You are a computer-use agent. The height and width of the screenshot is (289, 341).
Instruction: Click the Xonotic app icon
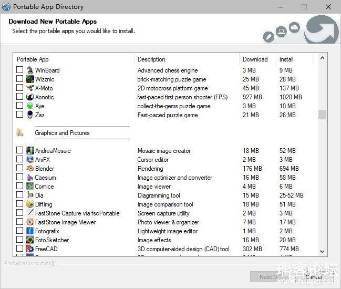coord(30,97)
